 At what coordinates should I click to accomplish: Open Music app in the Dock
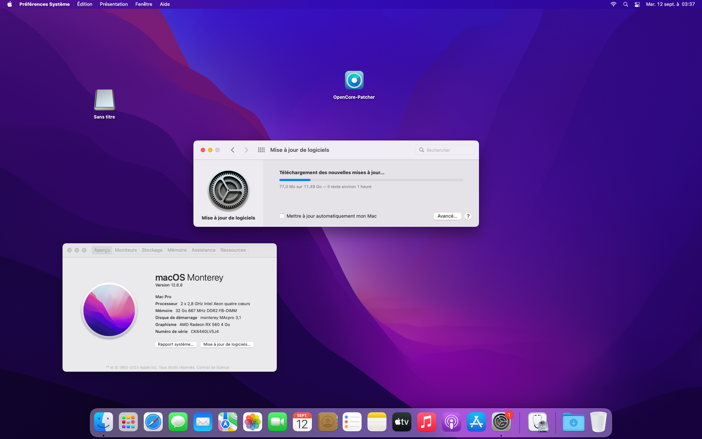point(427,422)
